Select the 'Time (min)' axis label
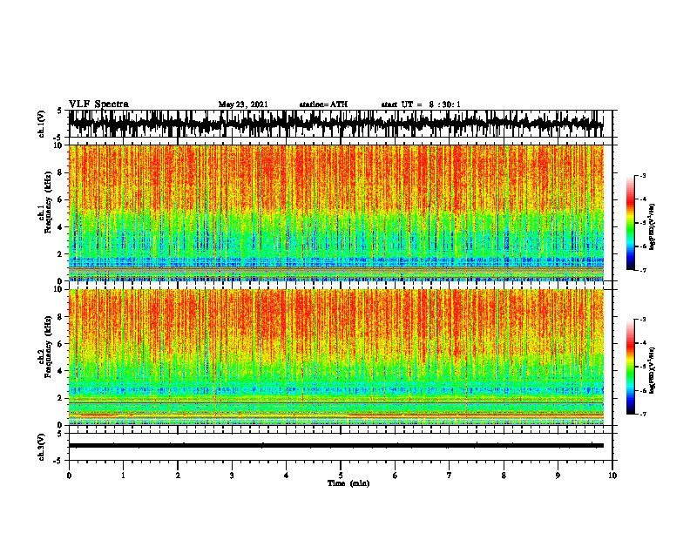Image resolution: width=690 pixels, height=533 pixels. tap(348, 483)
